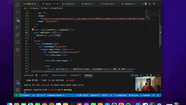Open the Explorer view in activity bar
This screenshot has height=105, width=186.
(17, 5)
